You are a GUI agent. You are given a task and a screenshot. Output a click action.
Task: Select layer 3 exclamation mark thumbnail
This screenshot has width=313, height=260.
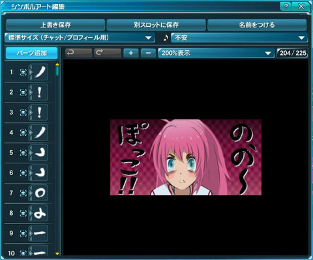40,112
